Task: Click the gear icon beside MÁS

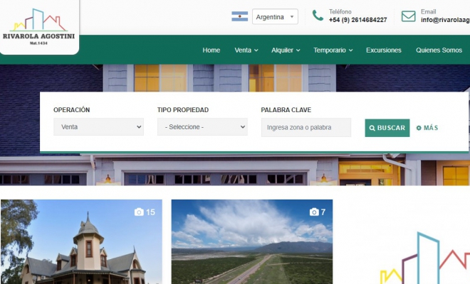Action: tap(419, 128)
